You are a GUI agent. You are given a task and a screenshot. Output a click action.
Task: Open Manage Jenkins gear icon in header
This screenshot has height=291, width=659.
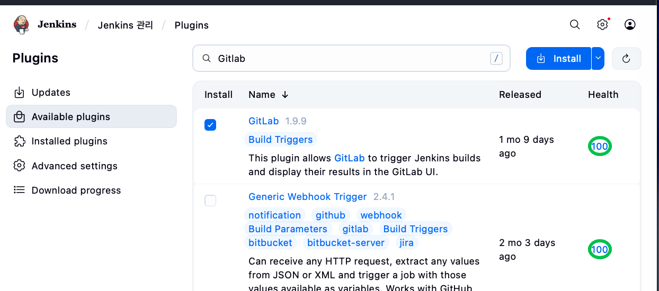click(602, 25)
